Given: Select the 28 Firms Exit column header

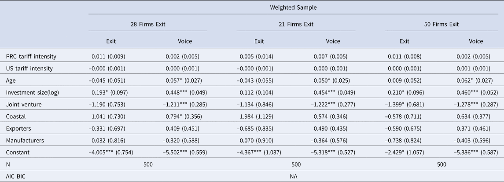Looking at the screenshot, I should tap(147, 25).
